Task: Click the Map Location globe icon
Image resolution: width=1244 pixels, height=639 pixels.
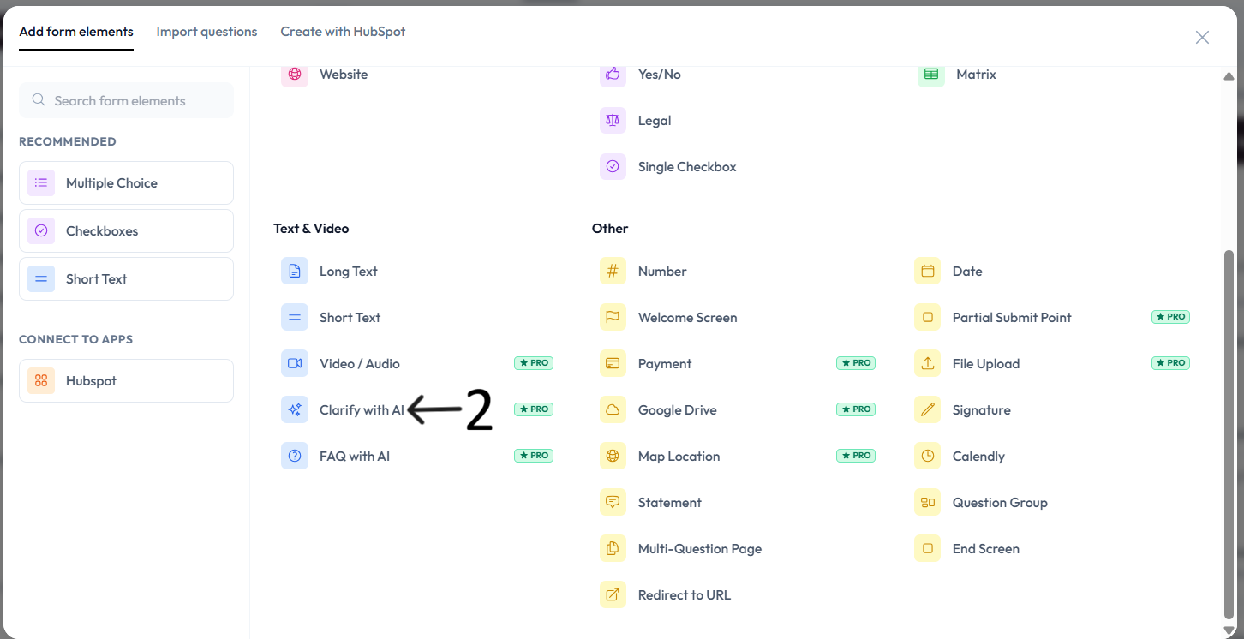Action: (x=613, y=457)
